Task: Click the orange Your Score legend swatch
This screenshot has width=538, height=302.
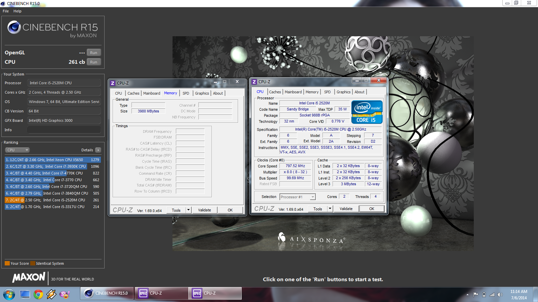Action: (x=7, y=263)
